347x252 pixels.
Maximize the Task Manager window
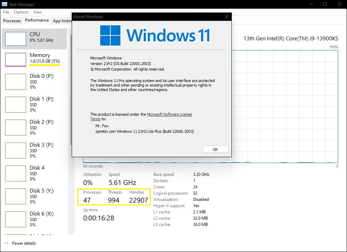[x=325, y=4]
